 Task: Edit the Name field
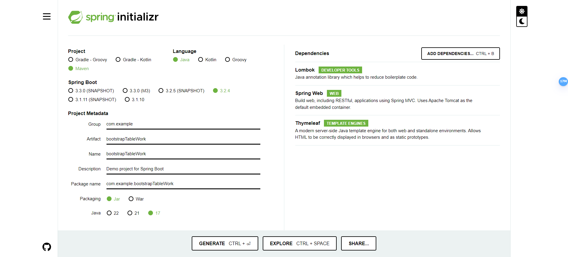click(183, 154)
